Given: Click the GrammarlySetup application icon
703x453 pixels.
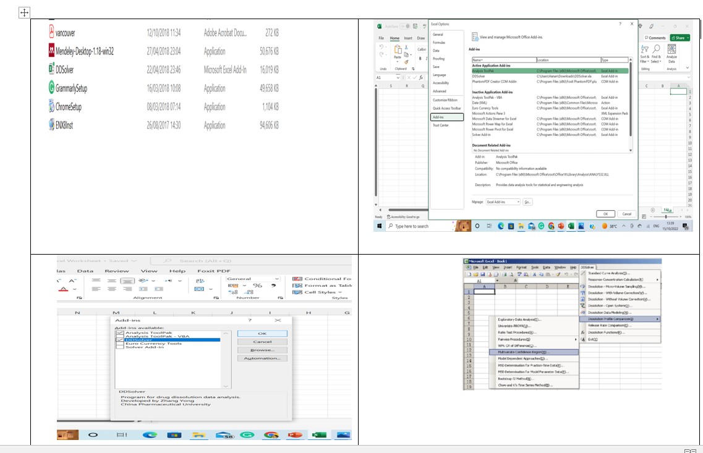Looking at the screenshot, I should (51, 87).
